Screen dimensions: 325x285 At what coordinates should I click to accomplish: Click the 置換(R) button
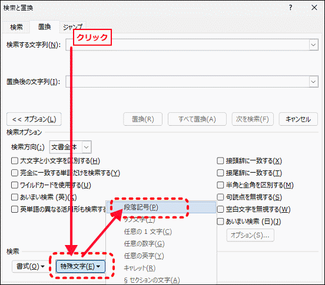[143, 119]
